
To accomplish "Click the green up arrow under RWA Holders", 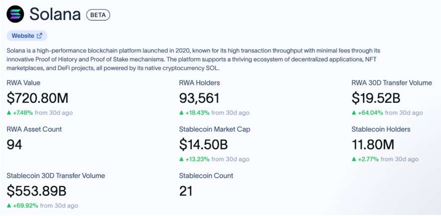I will 182,113.
